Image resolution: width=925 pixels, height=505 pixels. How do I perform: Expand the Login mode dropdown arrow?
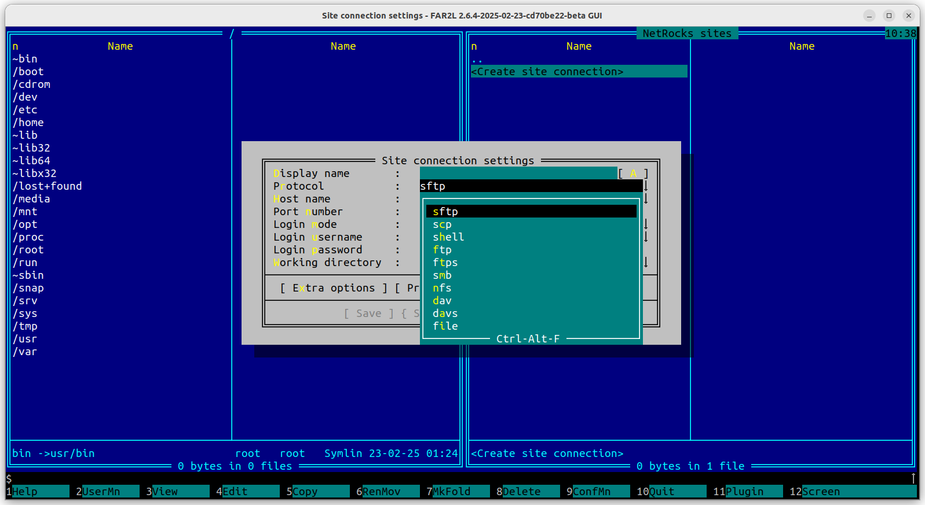point(646,224)
